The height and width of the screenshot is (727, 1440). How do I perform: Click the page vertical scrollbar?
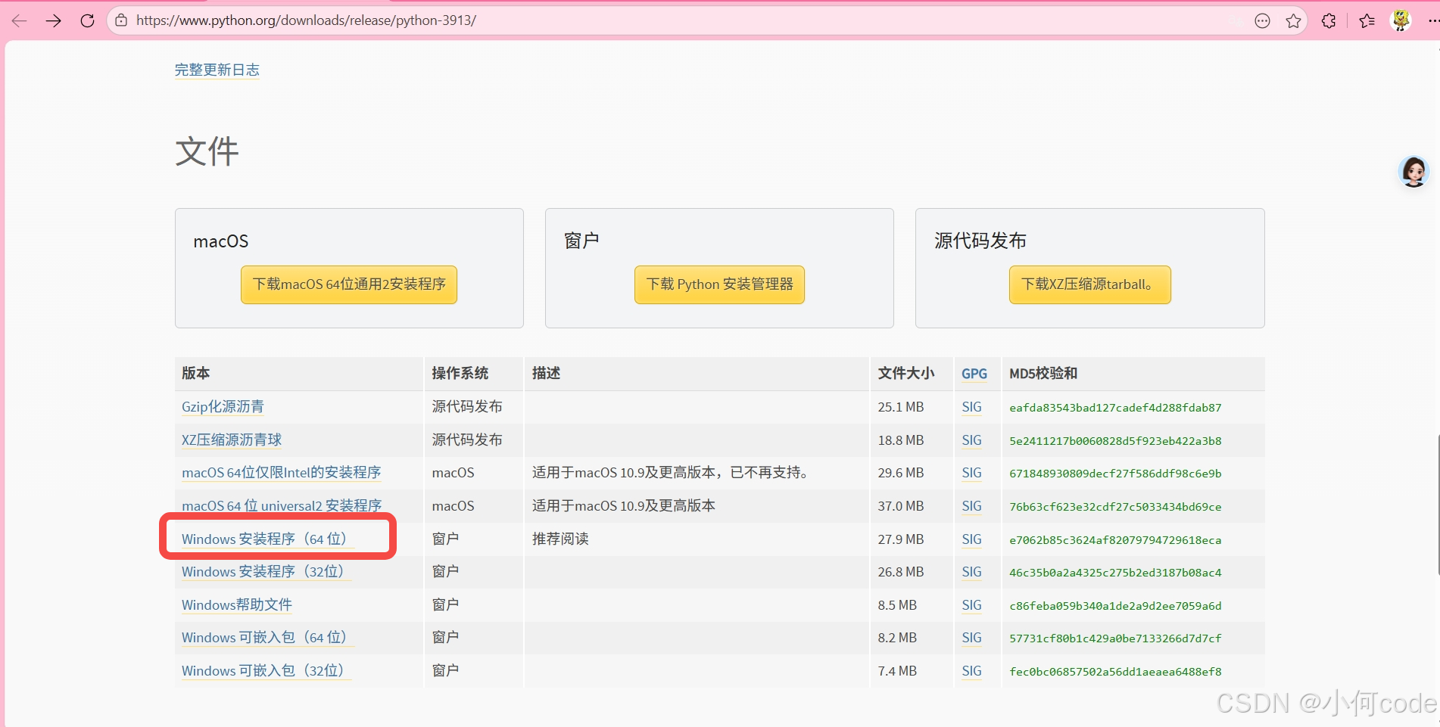(1437, 505)
